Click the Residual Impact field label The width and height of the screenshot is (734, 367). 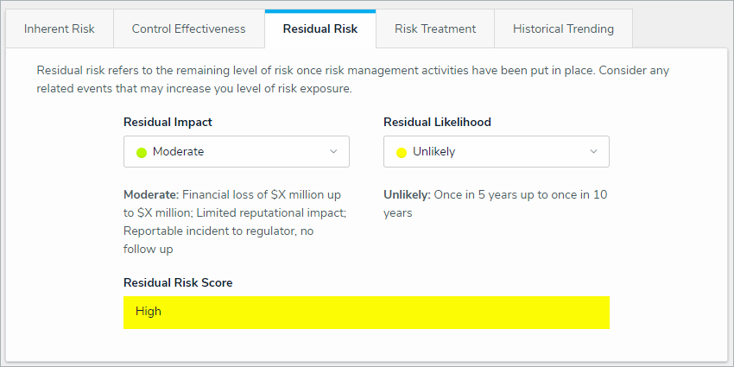pyautogui.click(x=168, y=123)
